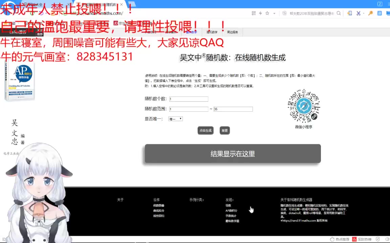Viewport: 390px width, 243px height.
Task: Open the AP微积分 footer link
Action: pos(231,211)
